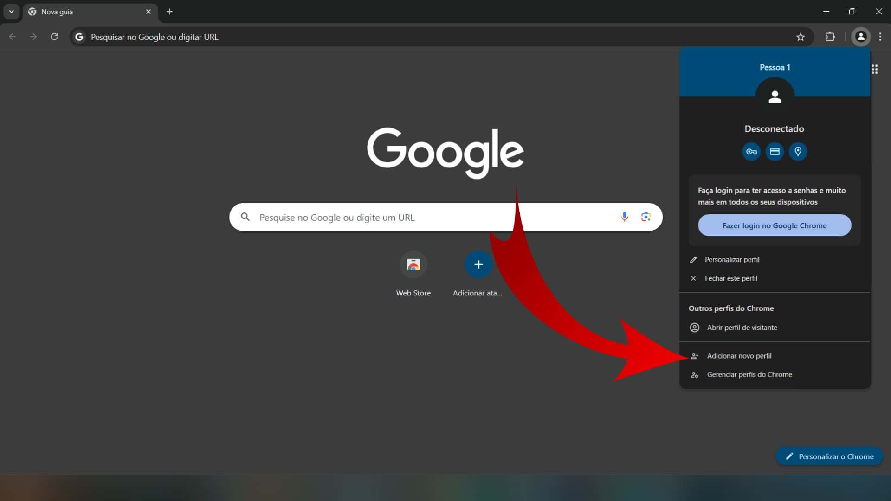The height and width of the screenshot is (501, 891).
Task: Open the Chrome three-dot menu
Action: pos(880,37)
